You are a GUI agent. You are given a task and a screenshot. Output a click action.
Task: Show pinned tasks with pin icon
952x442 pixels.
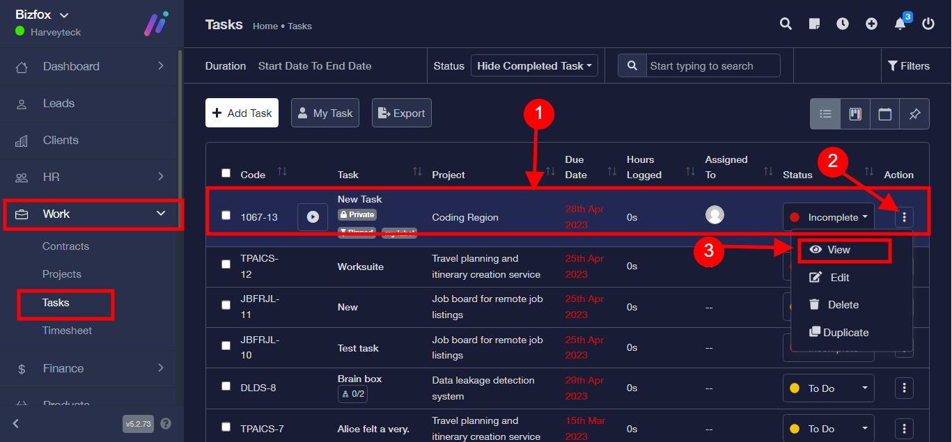915,113
